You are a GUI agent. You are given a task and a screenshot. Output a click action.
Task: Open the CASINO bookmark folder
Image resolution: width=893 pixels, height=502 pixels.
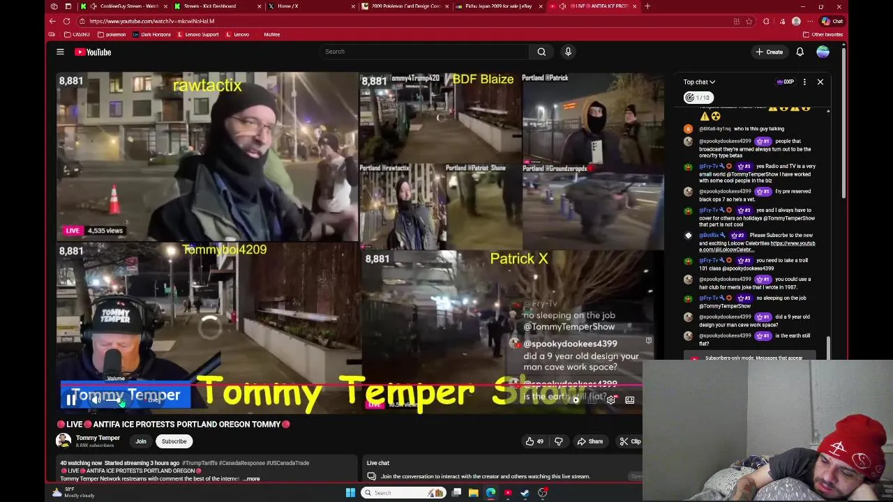(77, 34)
